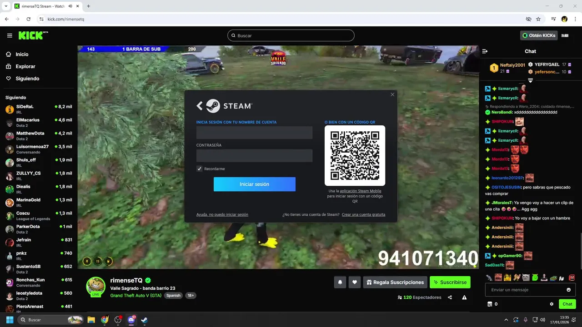Expand the gift leaderboard with down arrow
This screenshot has height=327, width=582.
click(530, 80)
